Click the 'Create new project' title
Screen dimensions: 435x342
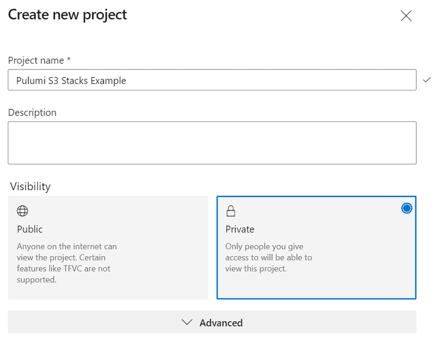tap(67, 14)
